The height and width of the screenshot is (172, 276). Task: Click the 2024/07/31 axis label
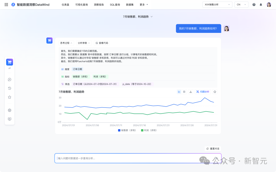211,125
